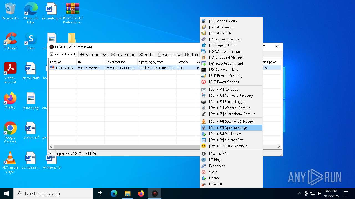The image size is (355, 199).
Task: Select [Ctrl + F7] Open webpage entry
Action: [231, 128]
